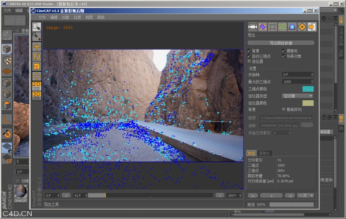346x219 pixels.
Task: Click the cube model mode icon in Cinema 4D
Action: point(7,49)
